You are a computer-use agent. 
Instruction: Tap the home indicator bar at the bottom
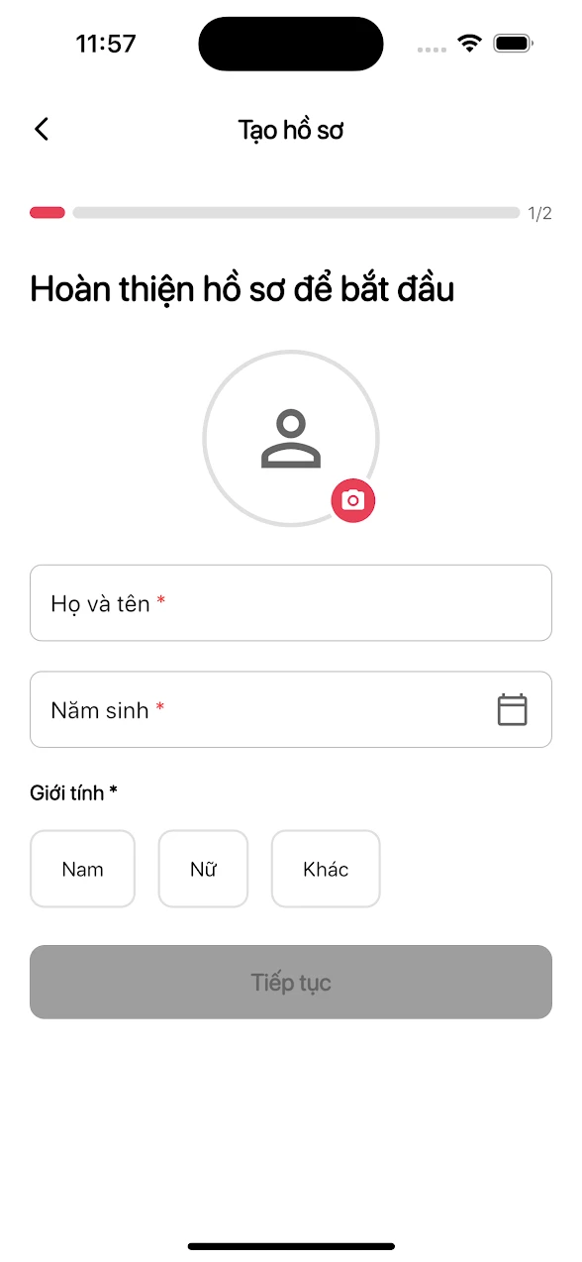(290, 1246)
